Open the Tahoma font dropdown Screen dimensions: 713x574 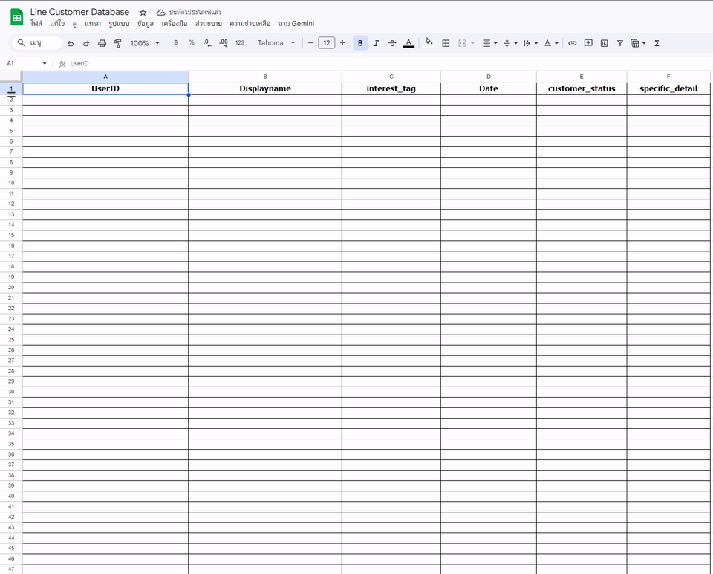click(x=276, y=43)
